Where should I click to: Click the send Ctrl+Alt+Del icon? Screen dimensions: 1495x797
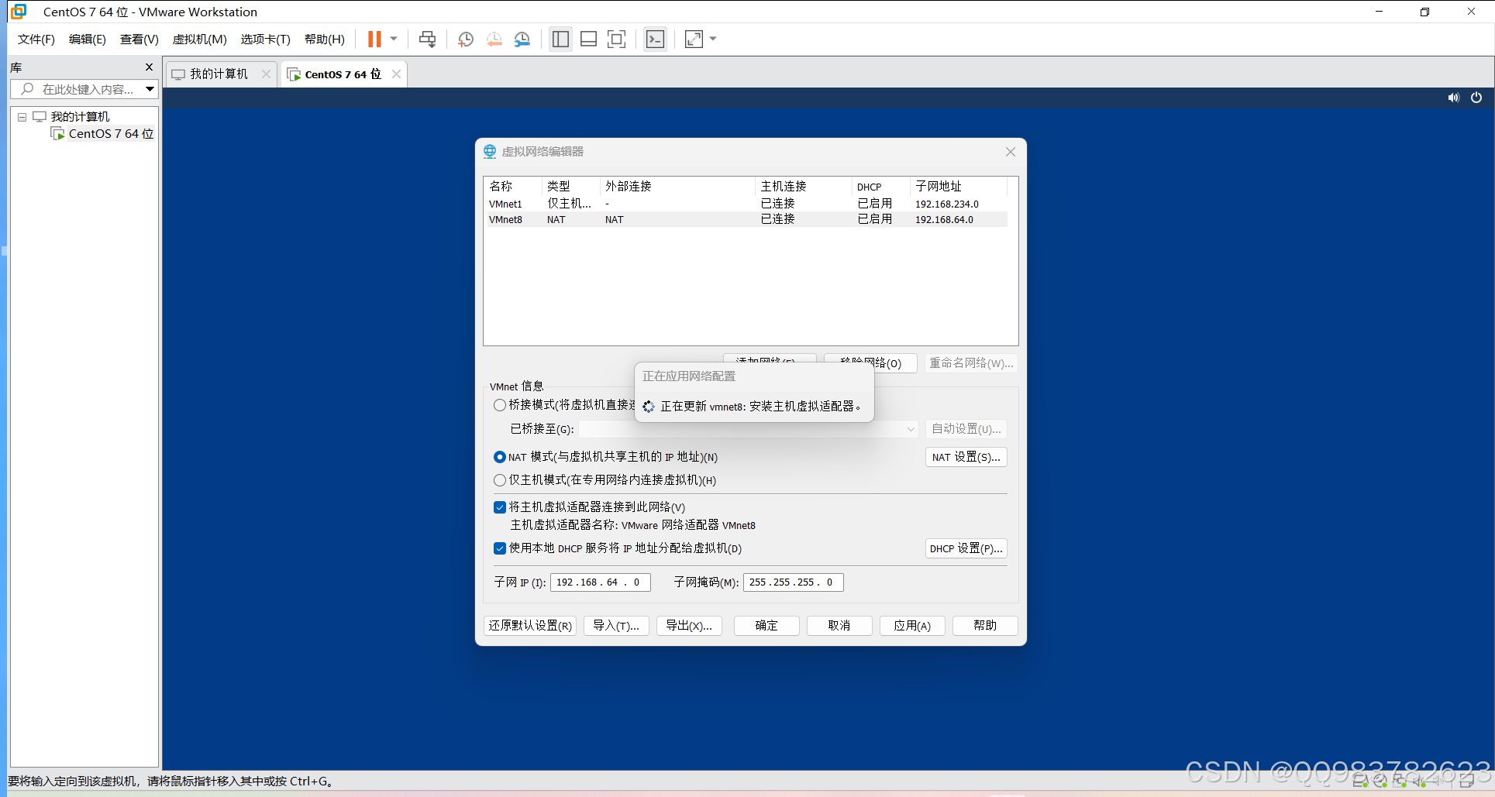pos(427,40)
